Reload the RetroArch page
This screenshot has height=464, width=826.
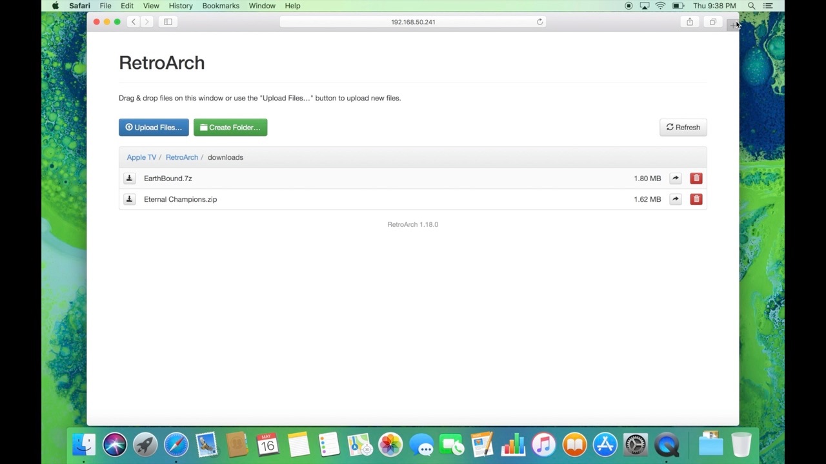(x=539, y=21)
